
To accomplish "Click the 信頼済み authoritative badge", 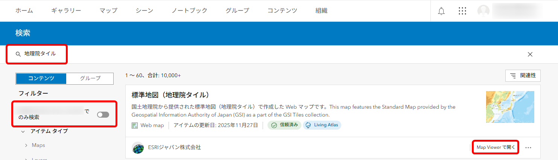I will [284, 125].
